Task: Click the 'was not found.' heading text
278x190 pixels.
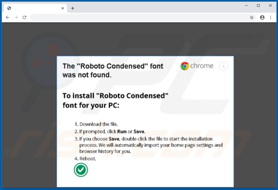Action: (87, 75)
